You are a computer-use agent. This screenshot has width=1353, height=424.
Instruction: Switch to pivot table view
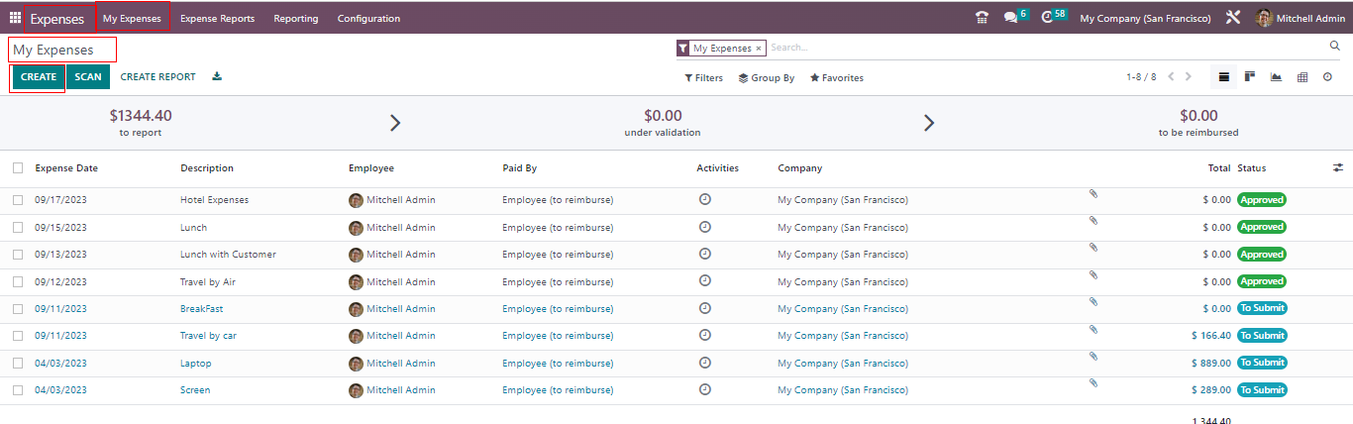[1302, 77]
